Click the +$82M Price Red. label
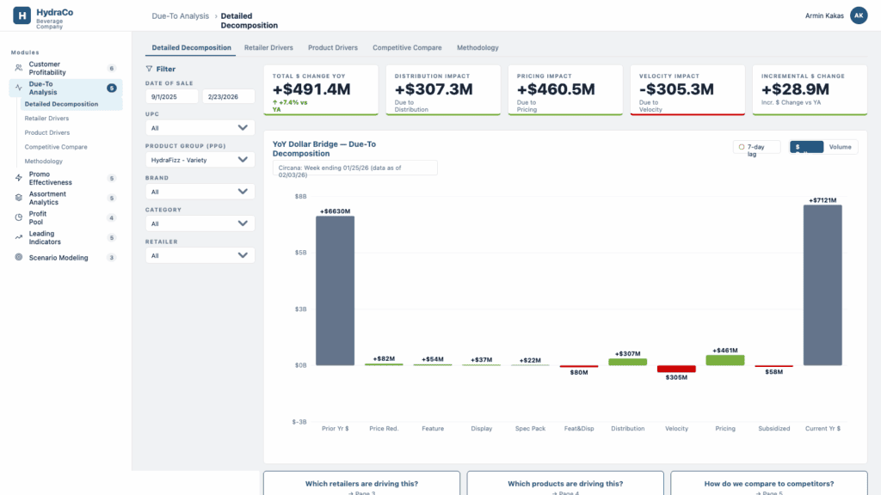The height and width of the screenshot is (495, 881). pyautogui.click(x=384, y=358)
